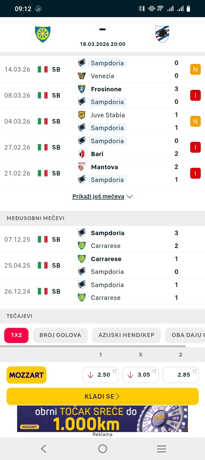Tap the Sampdoria away team crest
Viewport: 205px width, 460px height.
[162, 35]
